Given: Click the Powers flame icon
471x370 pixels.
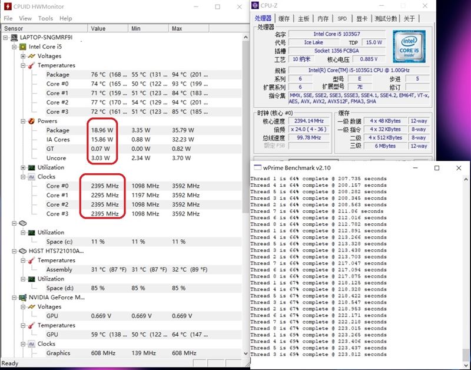Looking at the screenshot, I should [32, 121].
